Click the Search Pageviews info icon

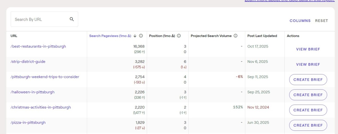tap(141, 36)
